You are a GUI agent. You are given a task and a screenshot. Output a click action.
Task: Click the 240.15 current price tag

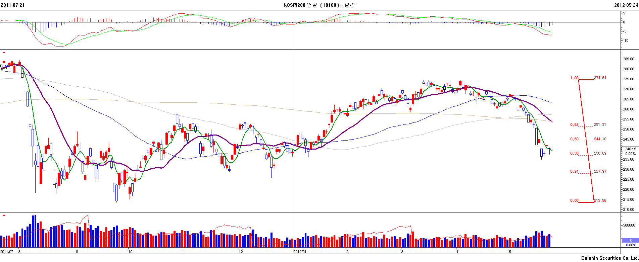click(630, 149)
